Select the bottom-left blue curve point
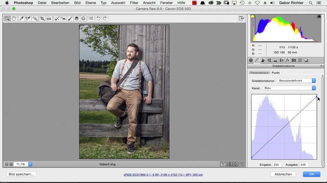 [x=252, y=158]
